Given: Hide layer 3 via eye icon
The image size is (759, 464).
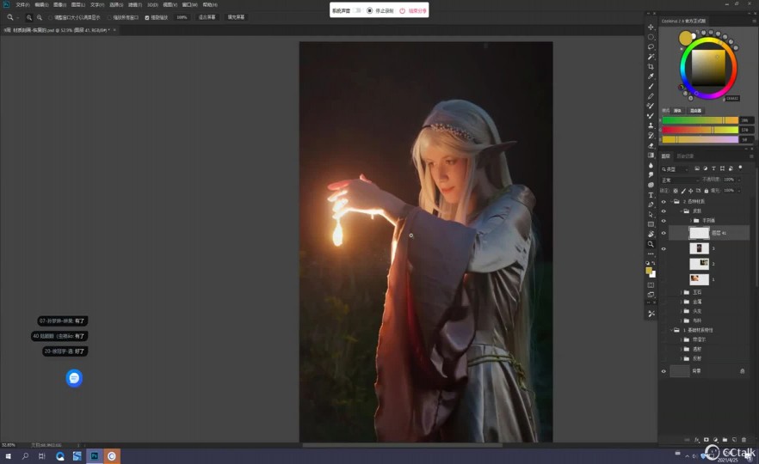Looking at the screenshot, I should pos(663,249).
